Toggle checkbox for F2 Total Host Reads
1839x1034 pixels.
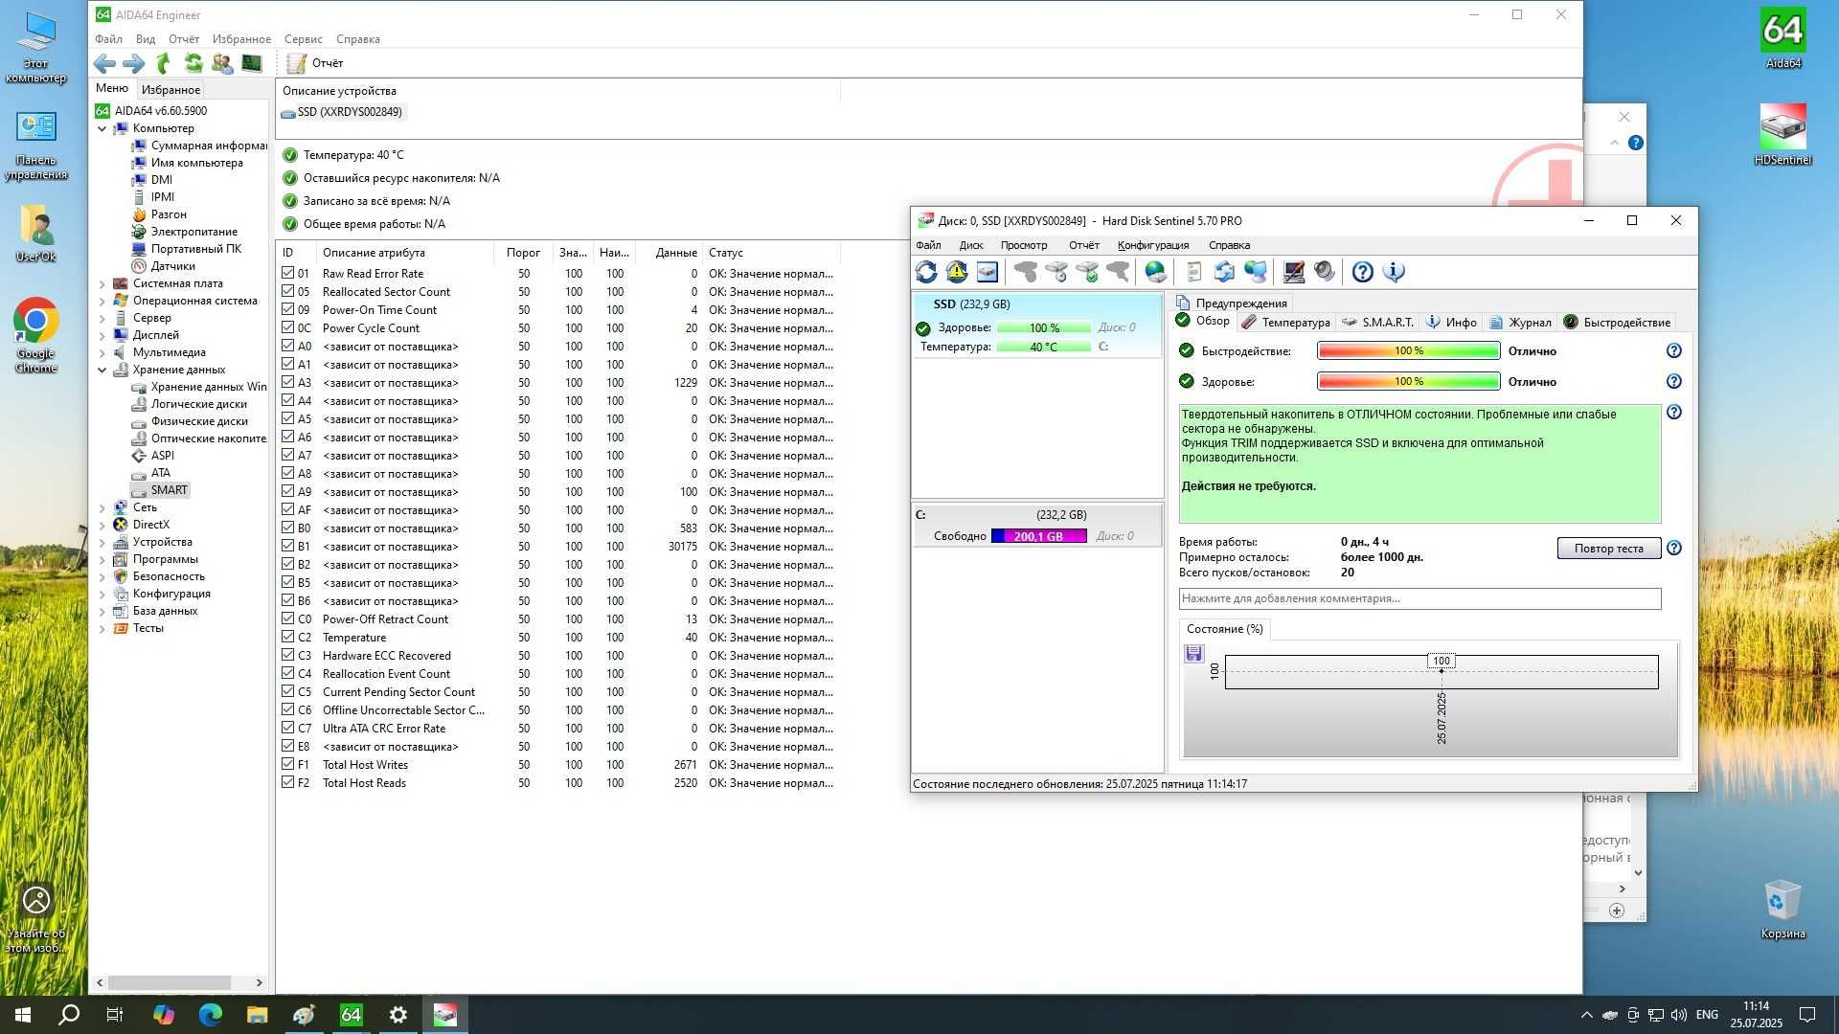click(x=287, y=782)
